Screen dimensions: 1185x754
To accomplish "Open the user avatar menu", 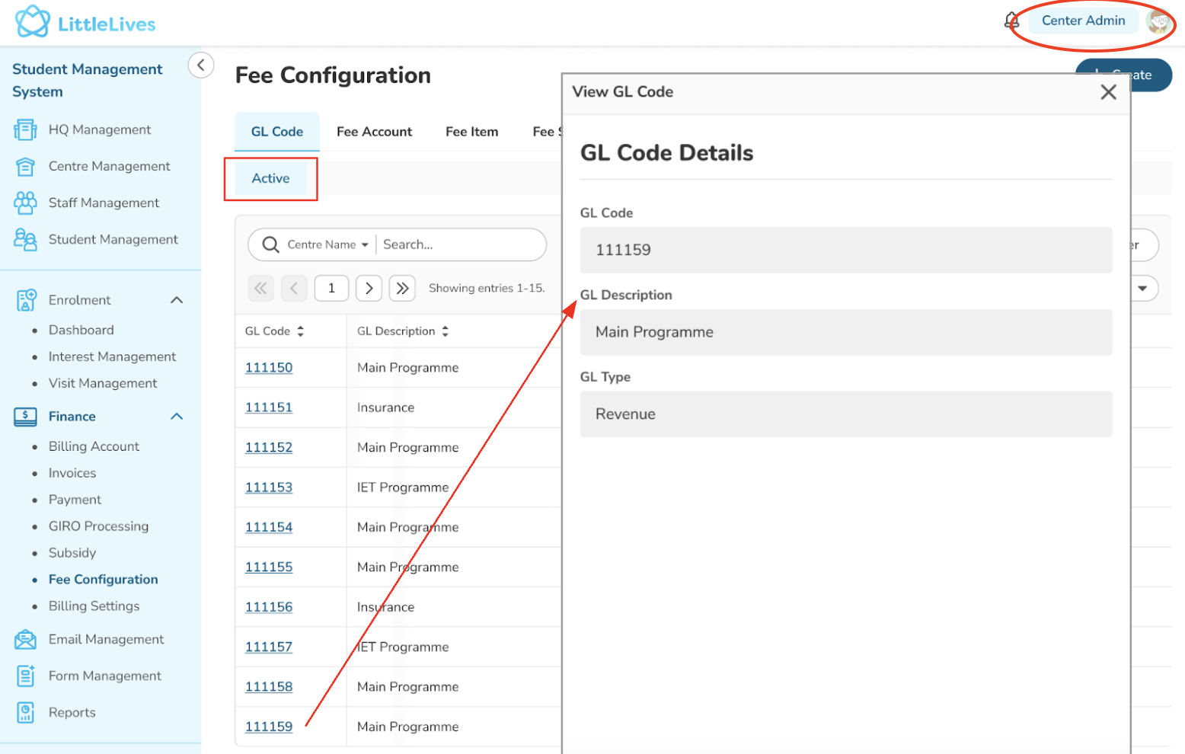I will pos(1158,21).
